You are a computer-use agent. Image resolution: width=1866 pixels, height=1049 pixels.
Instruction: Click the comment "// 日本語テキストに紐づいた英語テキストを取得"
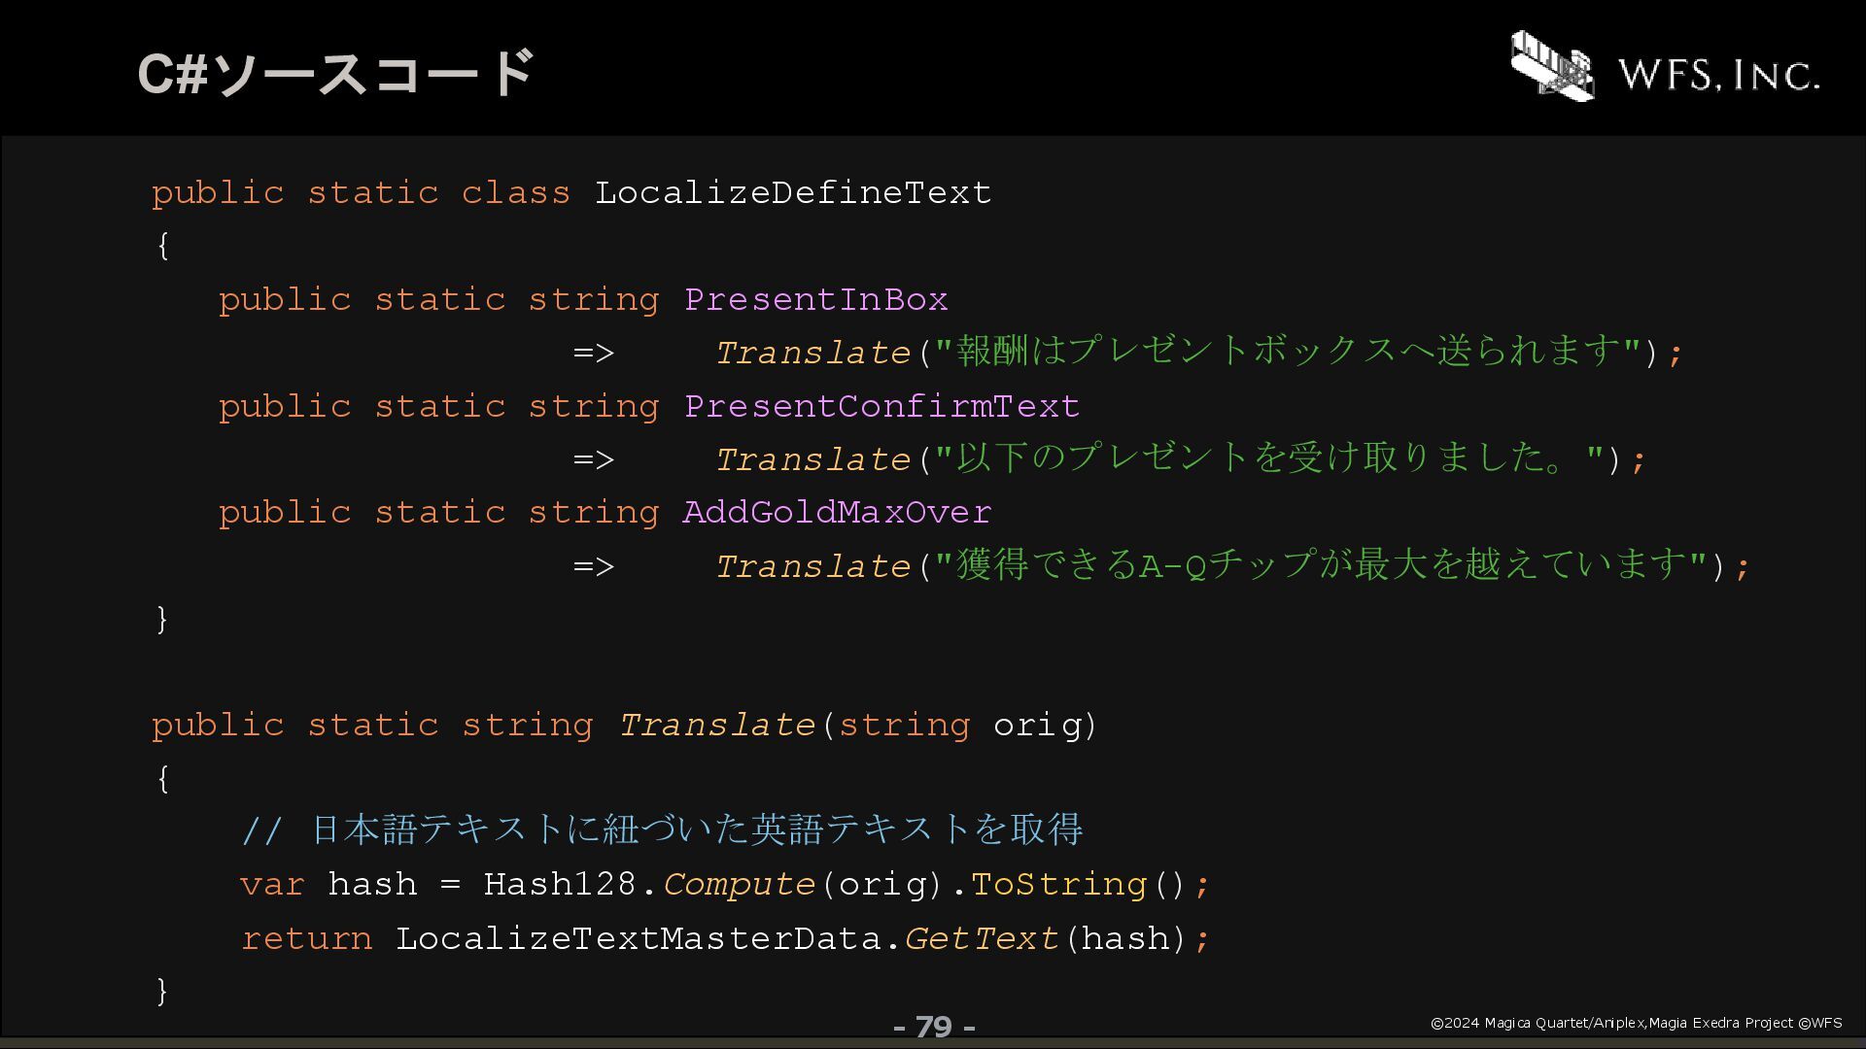point(662,829)
